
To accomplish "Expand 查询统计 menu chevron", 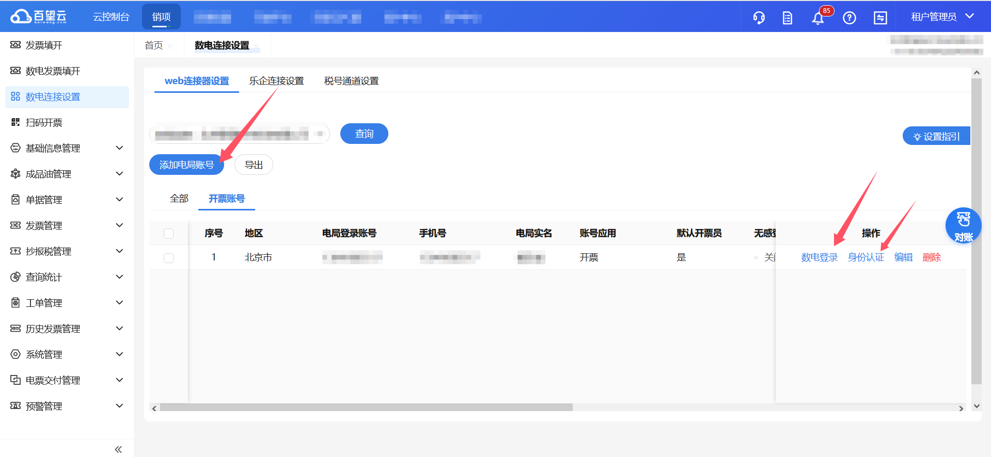I will [119, 277].
